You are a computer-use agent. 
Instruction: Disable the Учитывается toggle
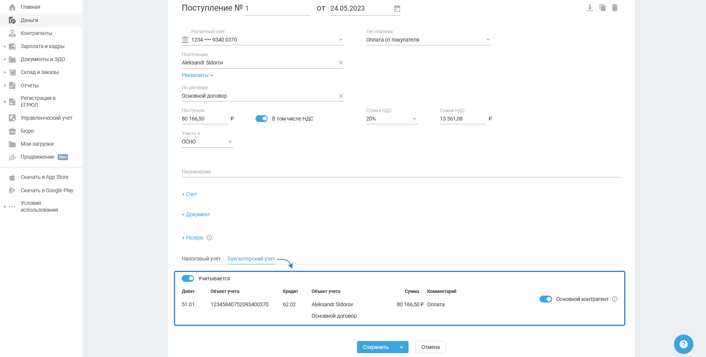click(188, 278)
